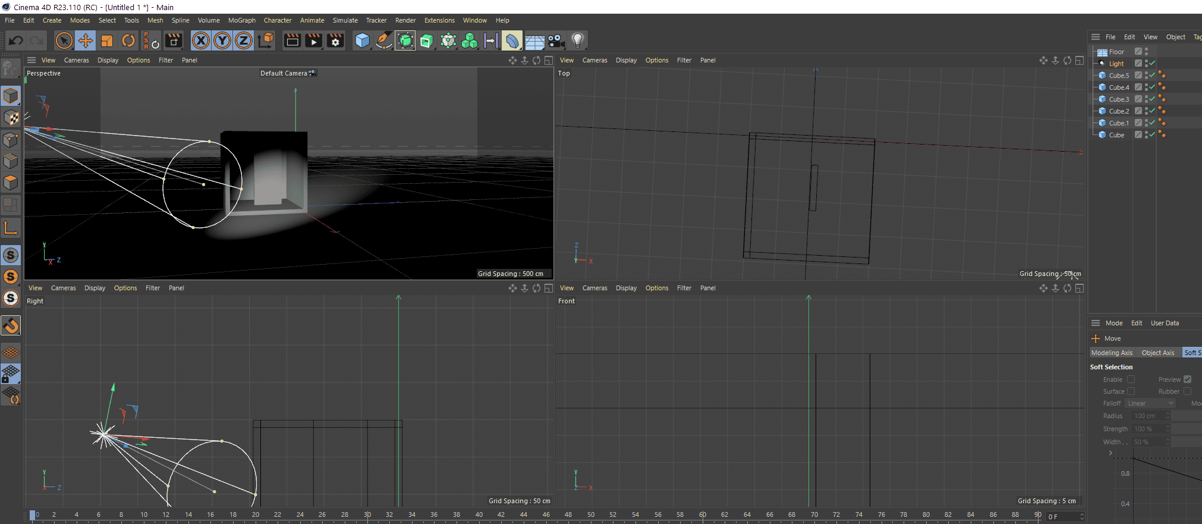Add a Cube primitive from the toolbar

362,40
